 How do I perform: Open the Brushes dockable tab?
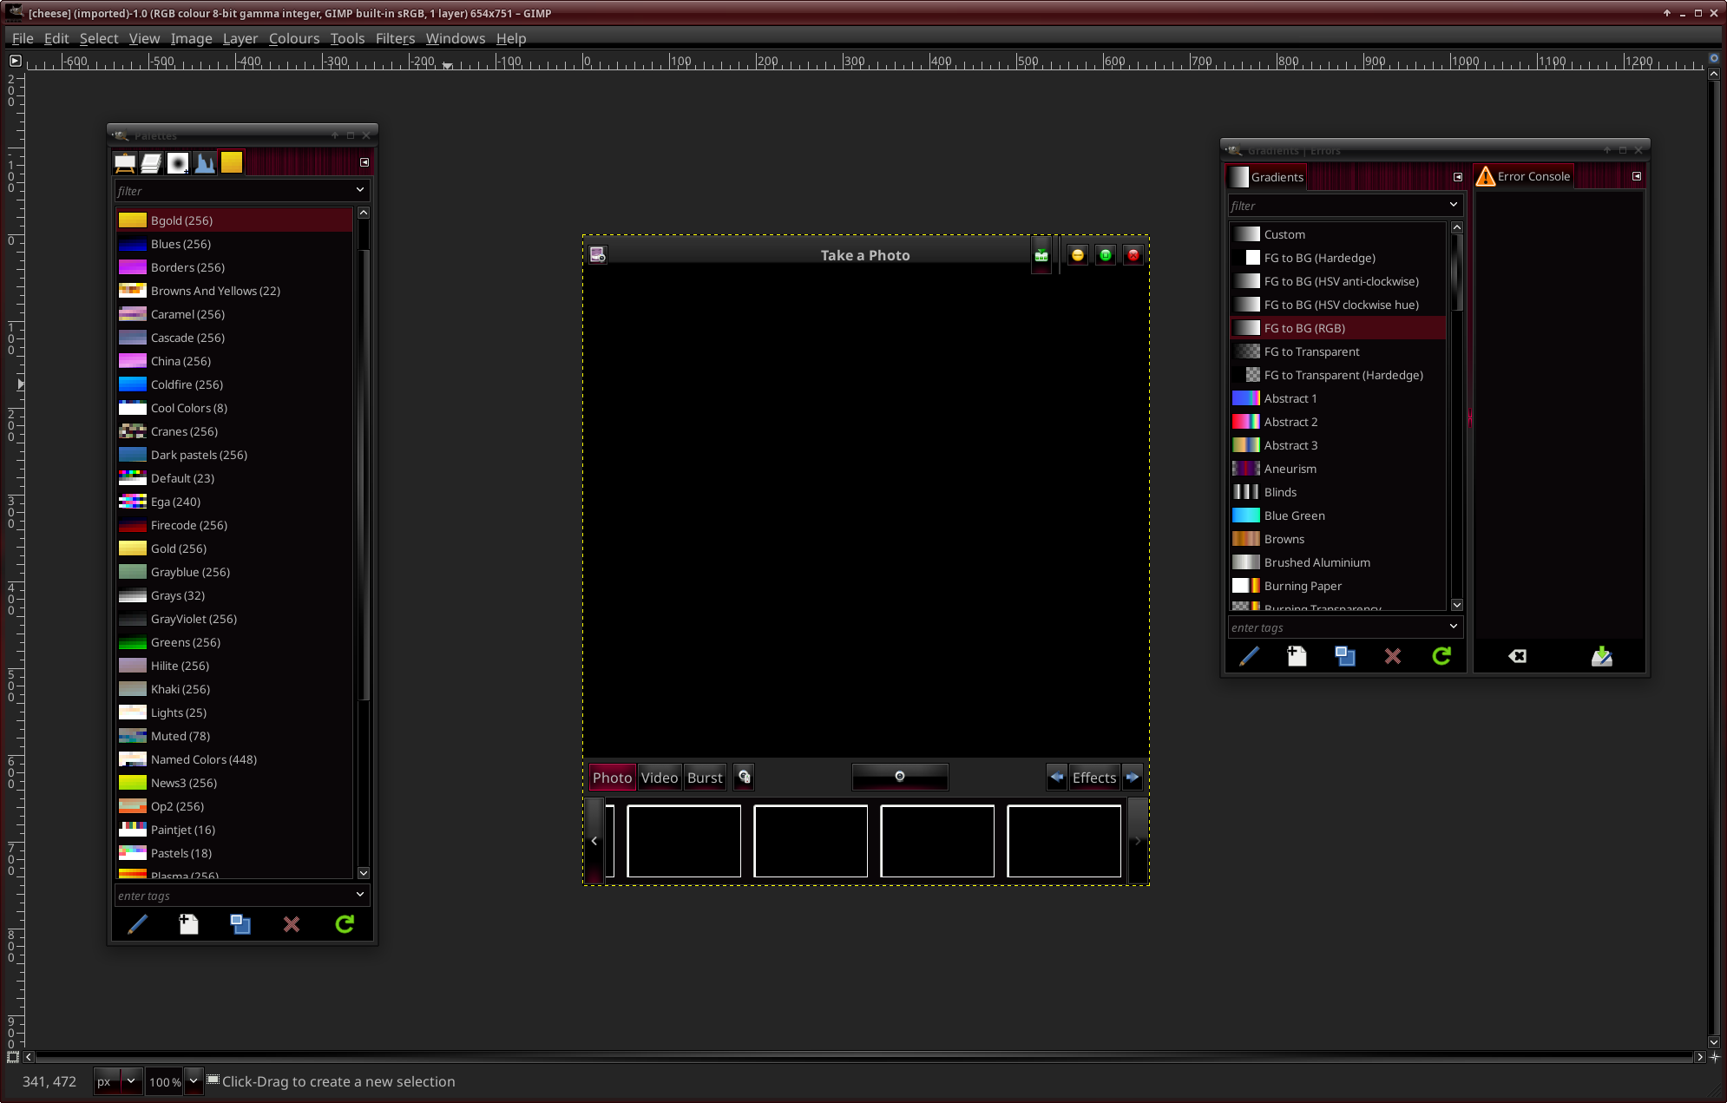pos(178,162)
